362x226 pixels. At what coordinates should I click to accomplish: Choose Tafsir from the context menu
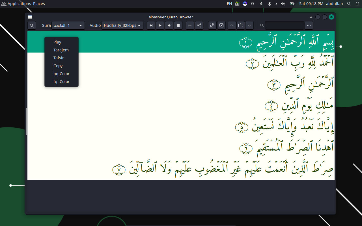[59, 58]
